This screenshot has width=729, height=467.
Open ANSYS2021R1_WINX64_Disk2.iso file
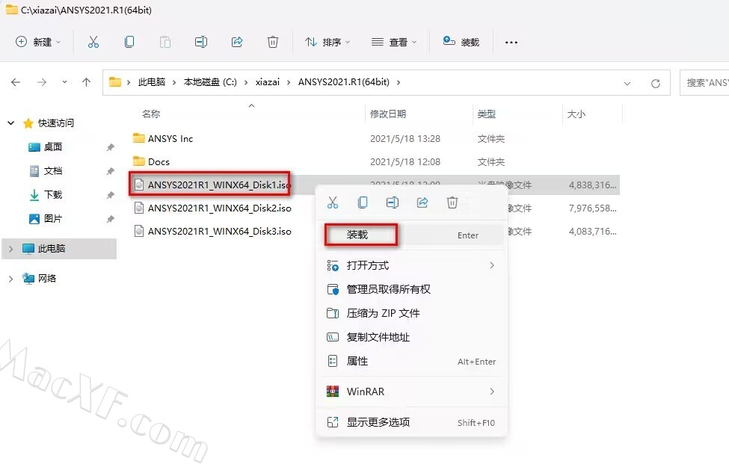click(219, 208)
